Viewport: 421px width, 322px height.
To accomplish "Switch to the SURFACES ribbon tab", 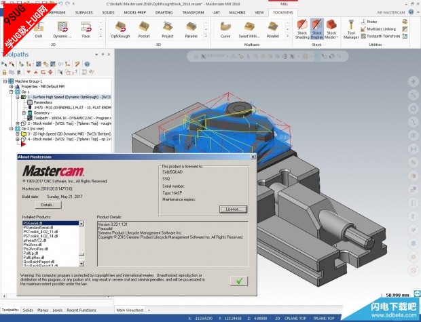I will pyautogui.click(x=84, y=12).
